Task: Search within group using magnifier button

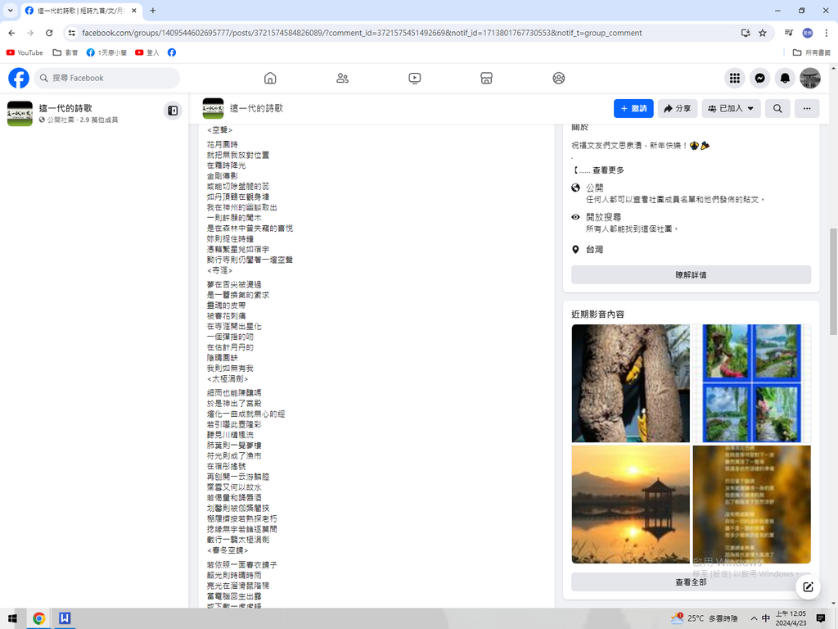Action: (777, 108)
